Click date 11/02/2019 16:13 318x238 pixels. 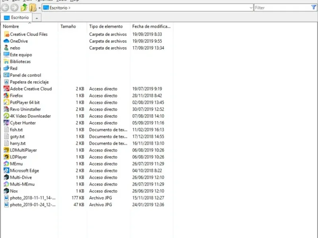pos(148,130)
